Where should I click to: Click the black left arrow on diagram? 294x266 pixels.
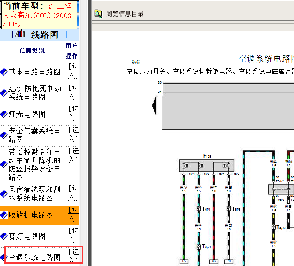coord(154,105)
